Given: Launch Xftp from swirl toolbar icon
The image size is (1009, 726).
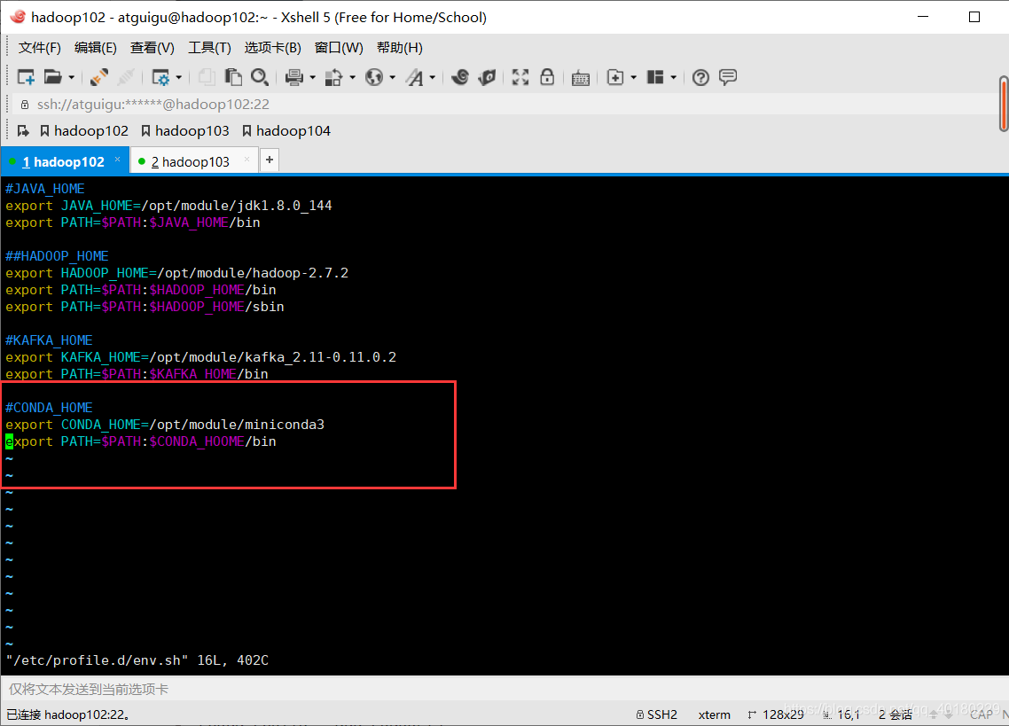Looking at the screenshot, I should click(460, 77).
